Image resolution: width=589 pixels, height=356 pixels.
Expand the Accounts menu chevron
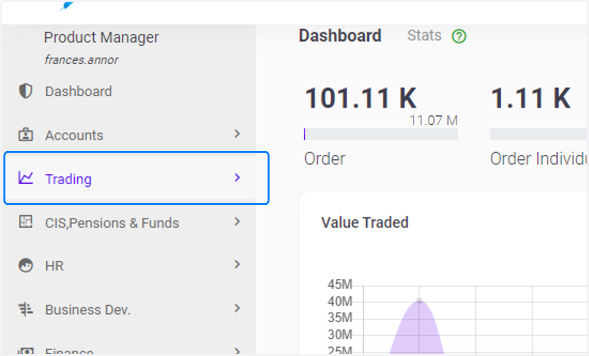[237, 134]
